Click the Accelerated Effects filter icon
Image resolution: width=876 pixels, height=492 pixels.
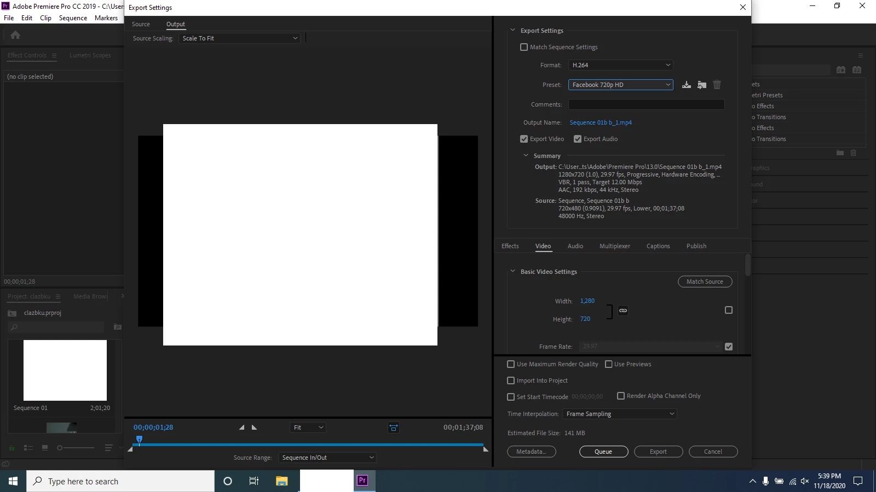[841, 70]
